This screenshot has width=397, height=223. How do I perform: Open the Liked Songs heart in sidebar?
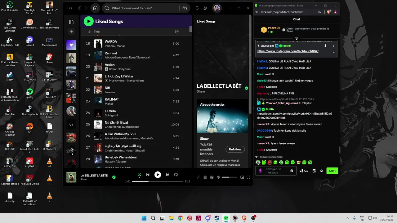(71, 45)
